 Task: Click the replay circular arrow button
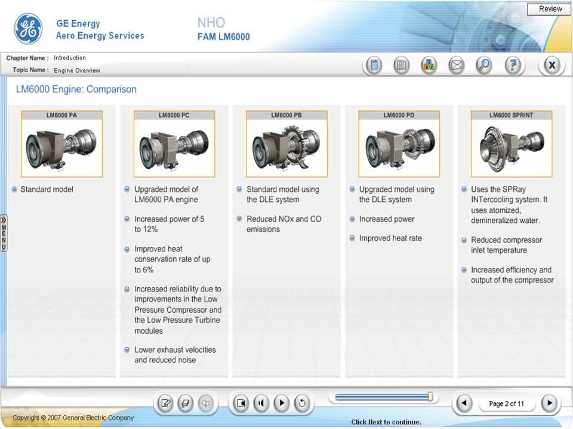click(x=301, y=403)
